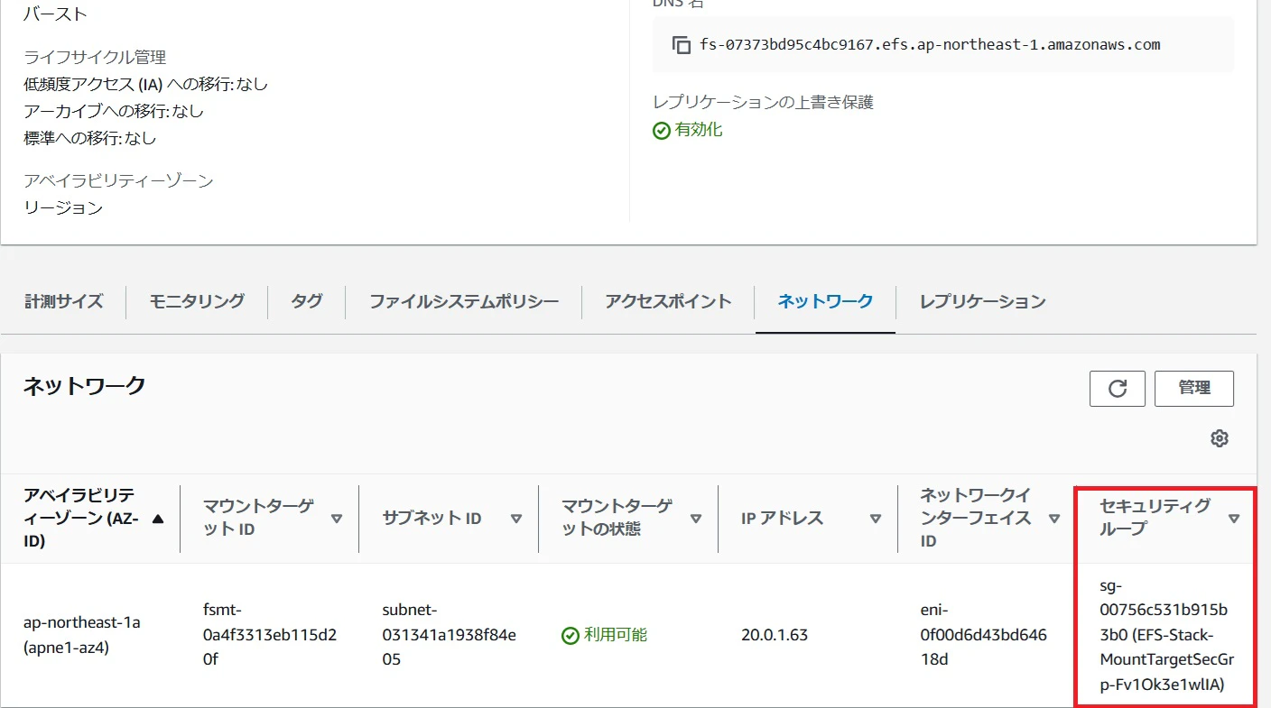Switch to the アクセスポイント tab

pos(668,301)
